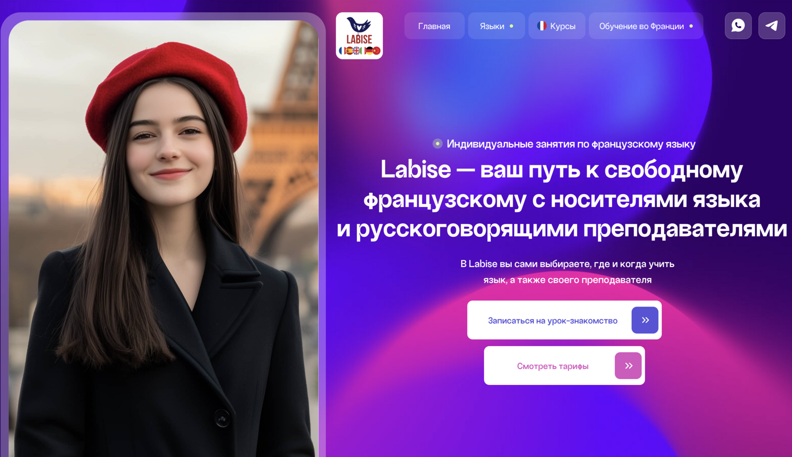
Task: Expand the Обучение во Франции dropdown
Action: [646, 26]
